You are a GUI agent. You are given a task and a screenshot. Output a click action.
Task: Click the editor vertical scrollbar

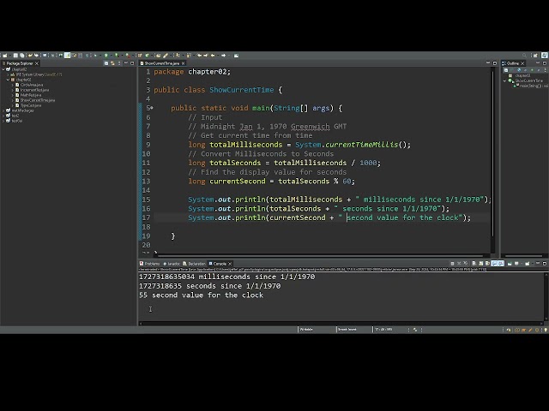coord(493,154)
